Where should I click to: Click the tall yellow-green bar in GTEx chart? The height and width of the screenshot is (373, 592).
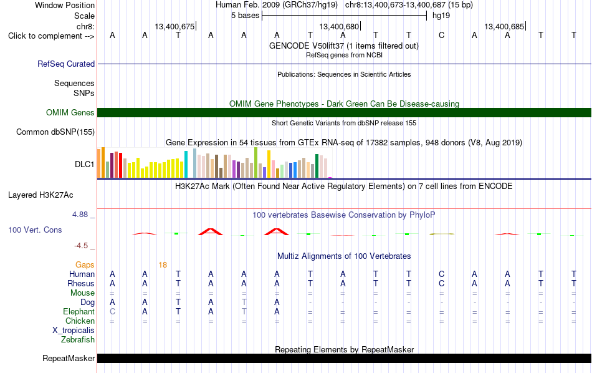point(256,163)
